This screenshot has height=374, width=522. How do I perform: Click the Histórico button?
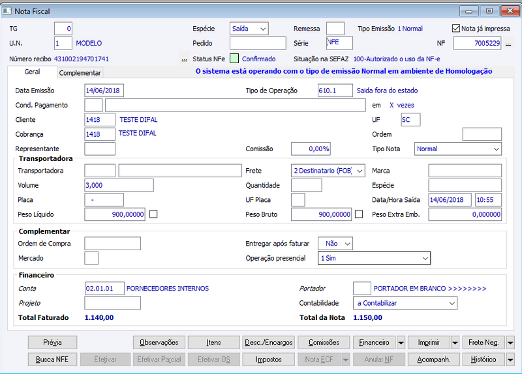tap(484, 360)
